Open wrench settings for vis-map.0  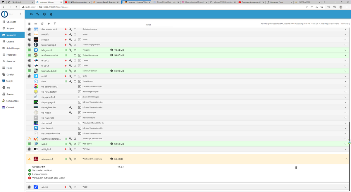pyautogui.click(x=70, y=113)
